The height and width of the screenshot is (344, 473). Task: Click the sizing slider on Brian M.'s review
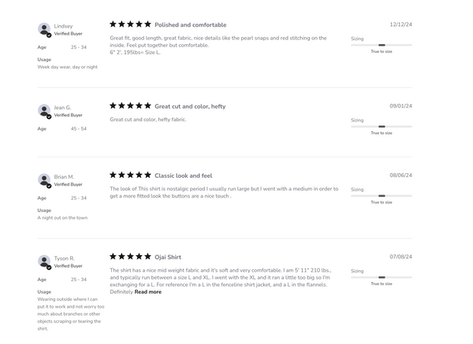382,196
